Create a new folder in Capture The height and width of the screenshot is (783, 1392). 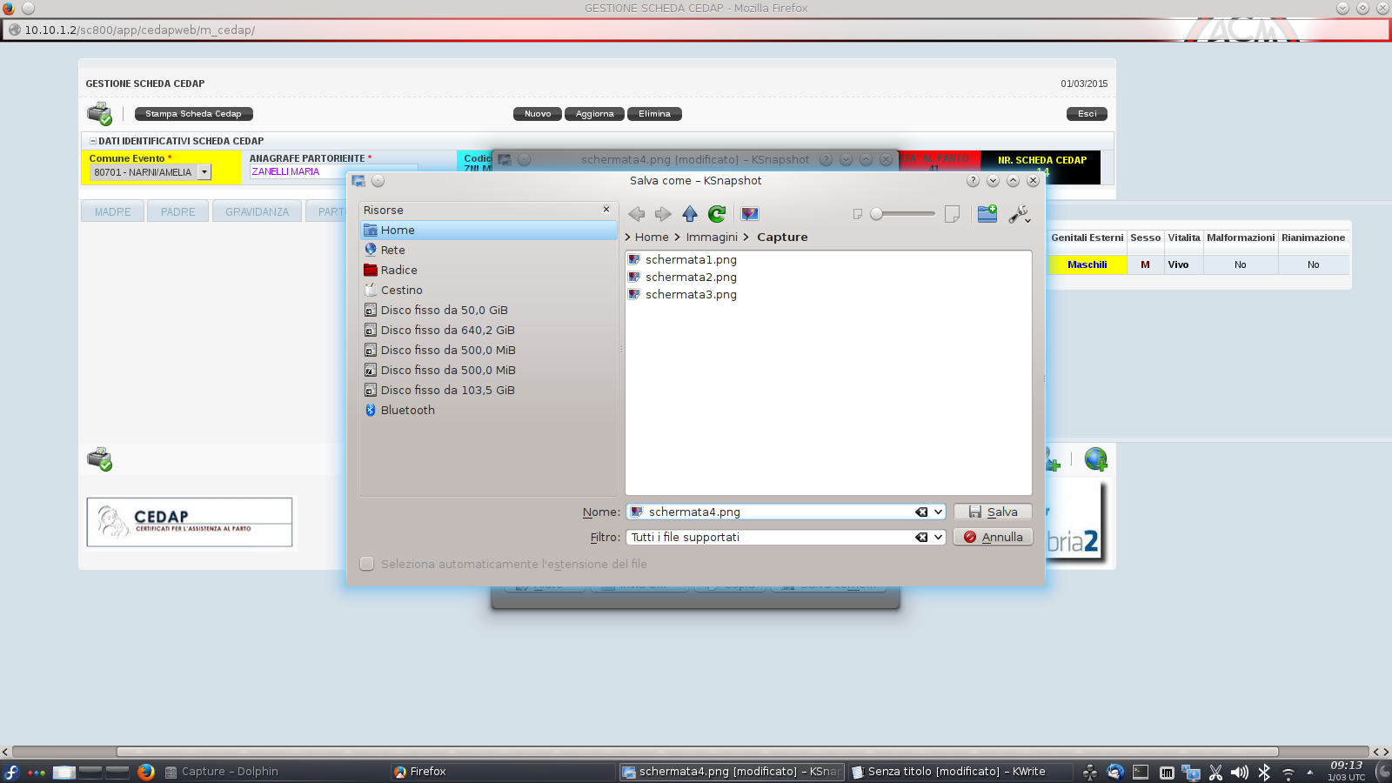[987, 214]
